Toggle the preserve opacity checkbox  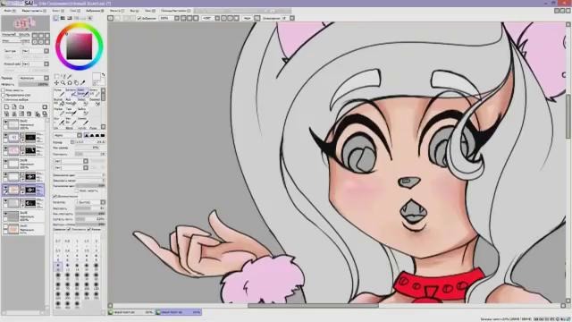click(4, 90)
